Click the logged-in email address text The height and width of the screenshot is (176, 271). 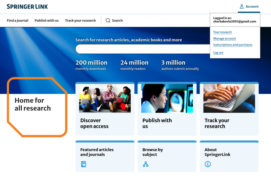[x=234, y=22]
